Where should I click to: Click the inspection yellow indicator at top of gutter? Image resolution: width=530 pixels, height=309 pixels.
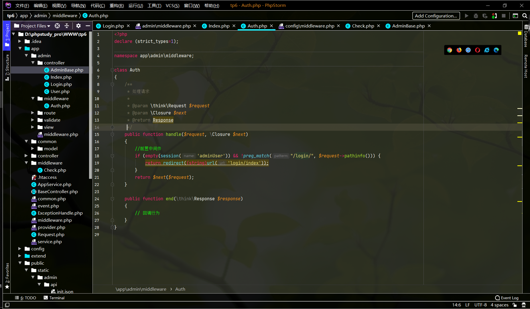(520, 33)
